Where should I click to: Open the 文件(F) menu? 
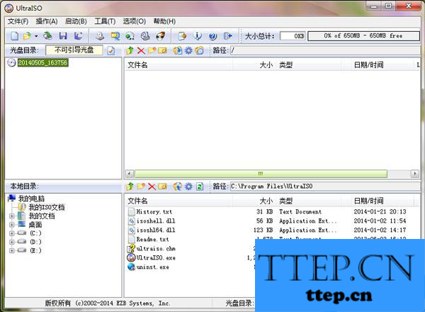click(18, 21)
